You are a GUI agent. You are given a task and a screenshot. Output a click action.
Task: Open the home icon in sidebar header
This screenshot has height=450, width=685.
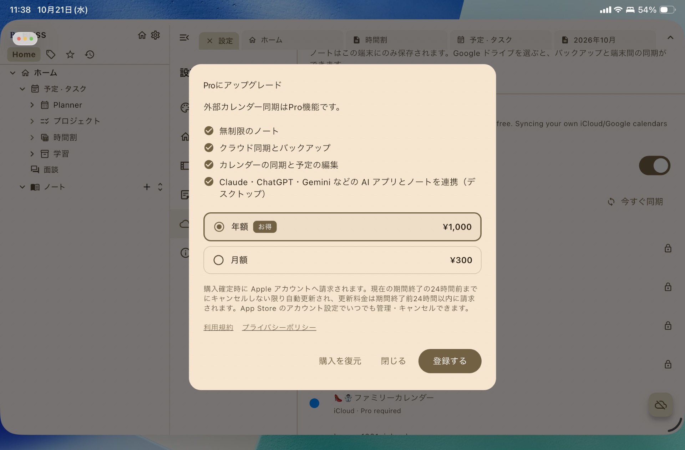142,35
